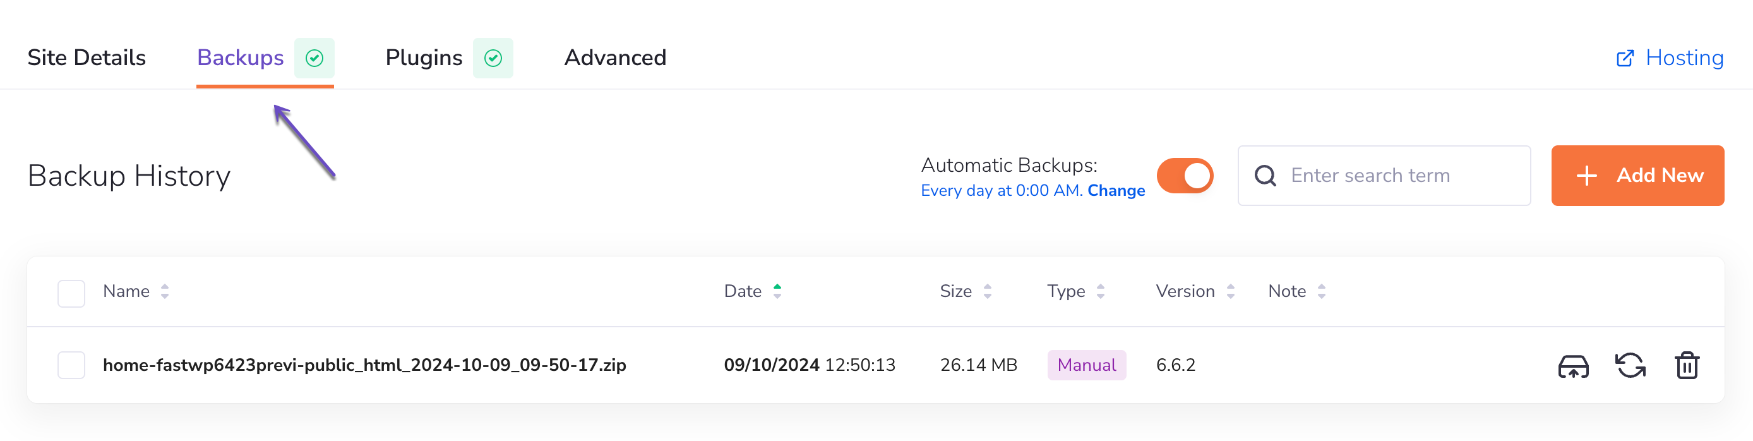
Task: Click the backup download icon in row
Action: click(1572, 366)
